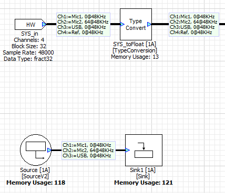
Task: Click the SYS_in label text
Action: click(x=29, y=34)
